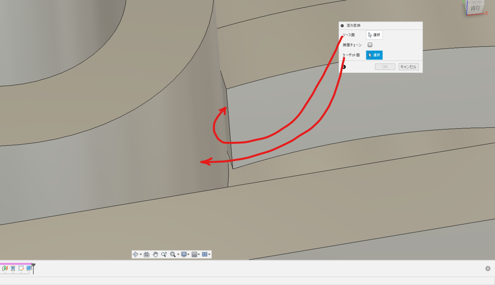Image resolution: width=495 pixels, height=285 pixels.
Task: Click the Grid and Snaps icon
Action: (x=195, y=254)
